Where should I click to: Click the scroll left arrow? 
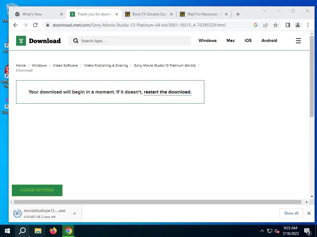11,202
